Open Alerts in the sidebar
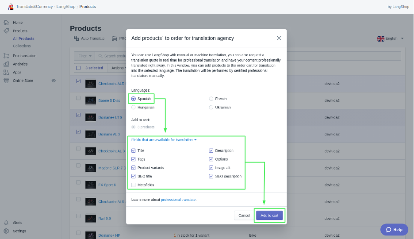Viewport: 414px width, 239px height. point(17,223)
